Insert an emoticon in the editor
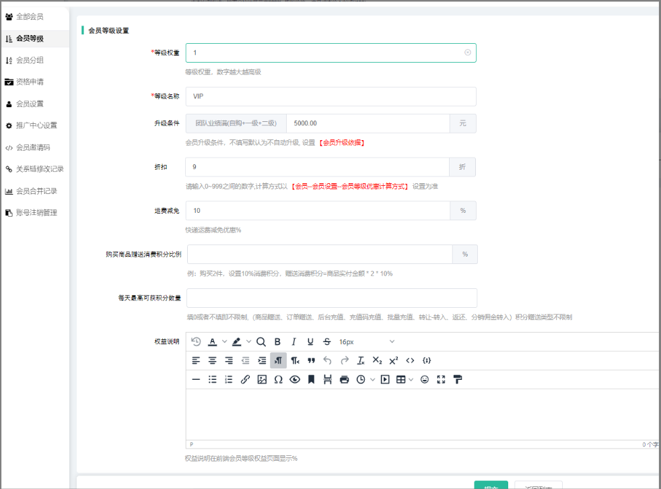 (425, 379)
